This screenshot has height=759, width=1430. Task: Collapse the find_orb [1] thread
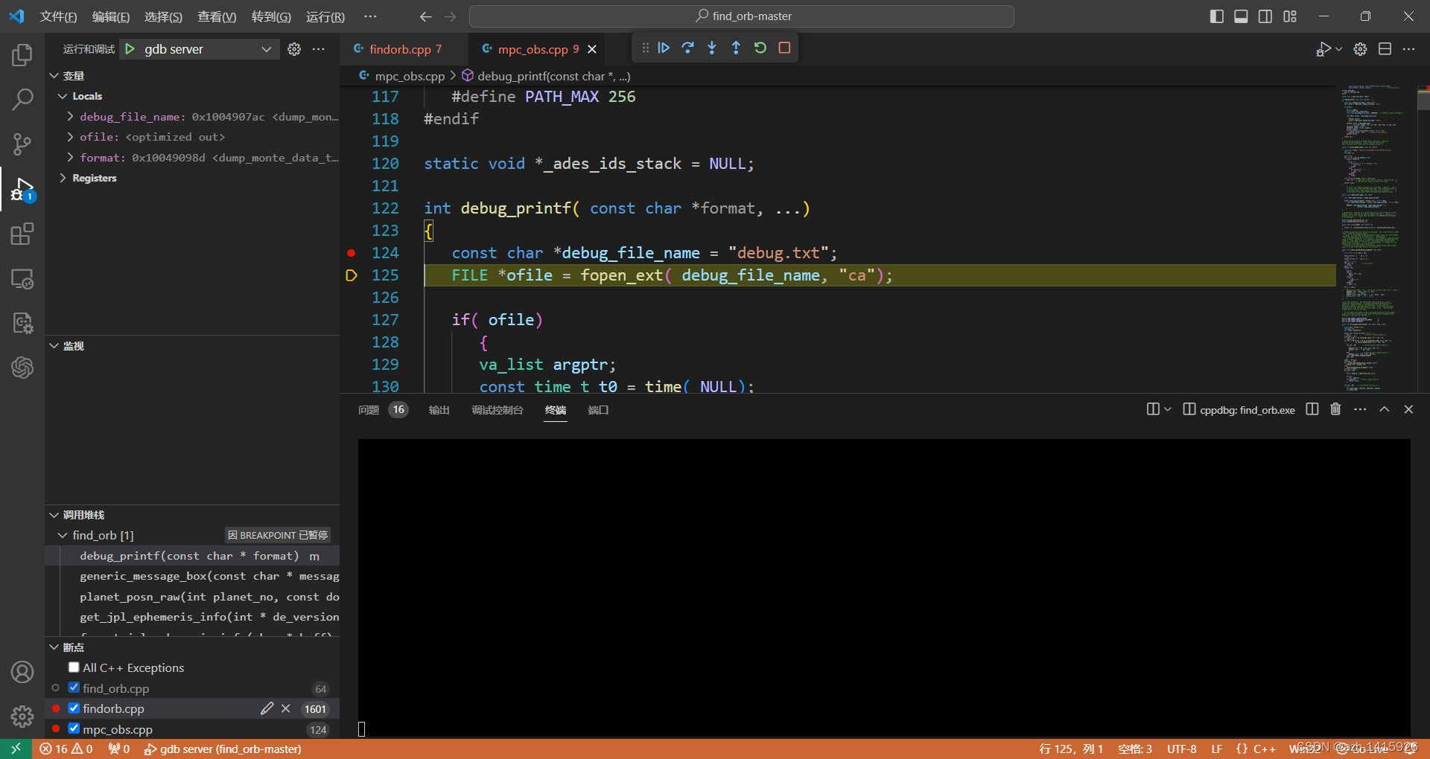coord(63,535)
